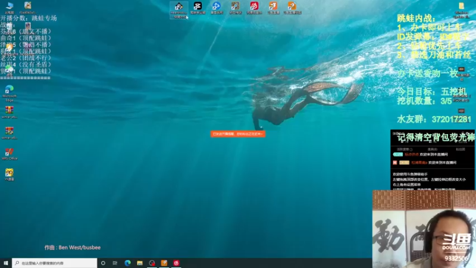Open the Windows Start menu
This screenshot has width=476, height=268.
click(6, 263)
